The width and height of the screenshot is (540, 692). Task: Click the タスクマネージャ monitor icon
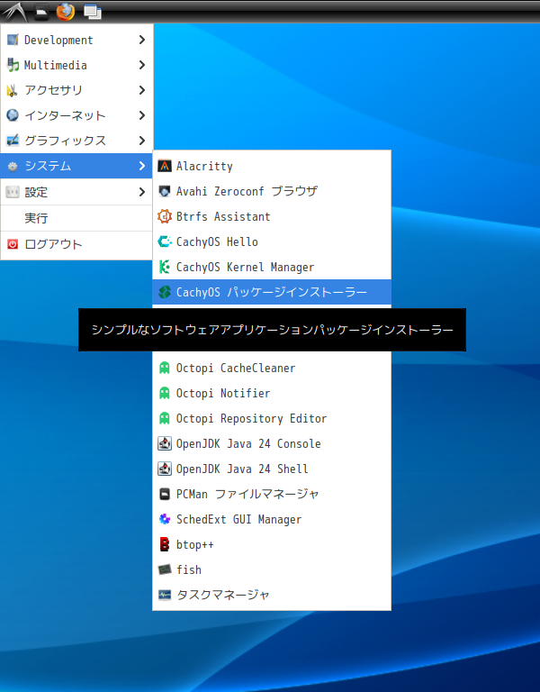165,595
